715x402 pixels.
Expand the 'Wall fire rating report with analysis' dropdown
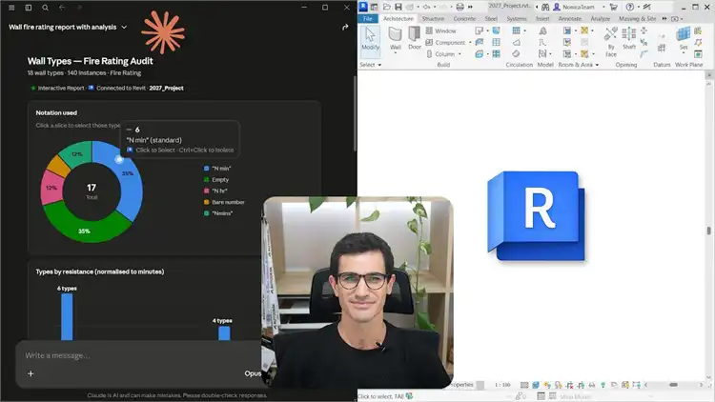coord(124,28)
